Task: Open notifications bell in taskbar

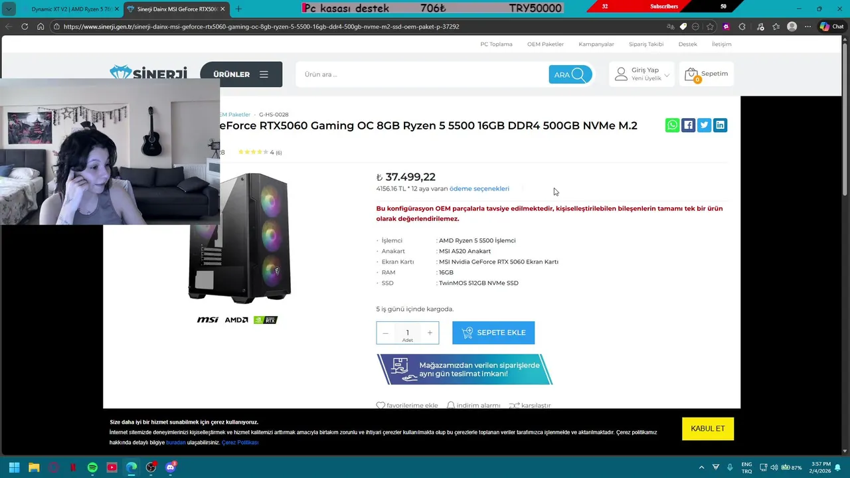Action: [838, 467]
